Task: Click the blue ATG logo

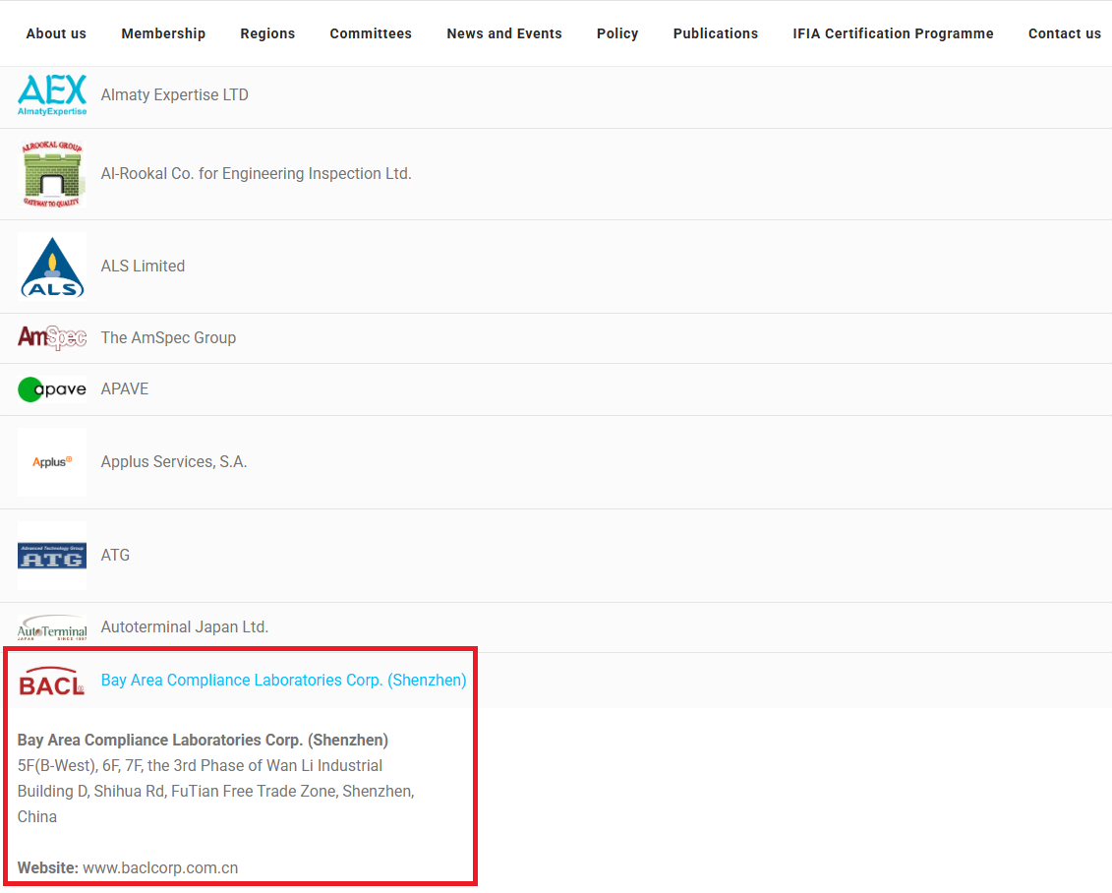Action: coord(52,556)
